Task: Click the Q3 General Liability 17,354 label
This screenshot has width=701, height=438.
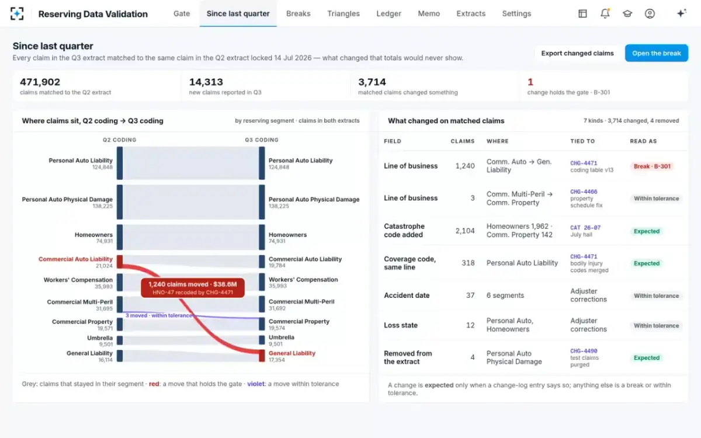Action: [x=292, y=356]
